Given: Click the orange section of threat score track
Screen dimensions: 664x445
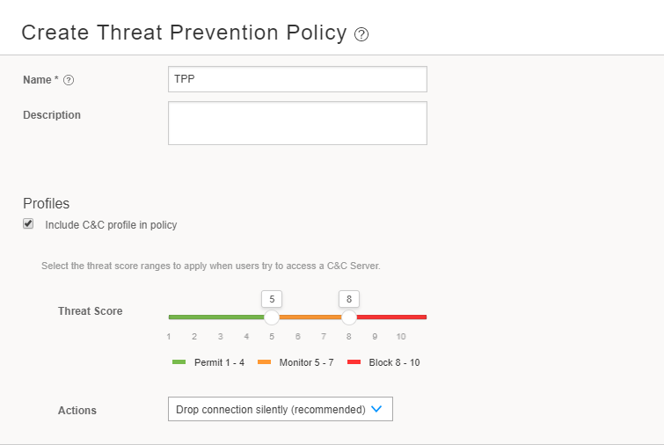Looking at the screenshot, I should click(x=310, y=317).
